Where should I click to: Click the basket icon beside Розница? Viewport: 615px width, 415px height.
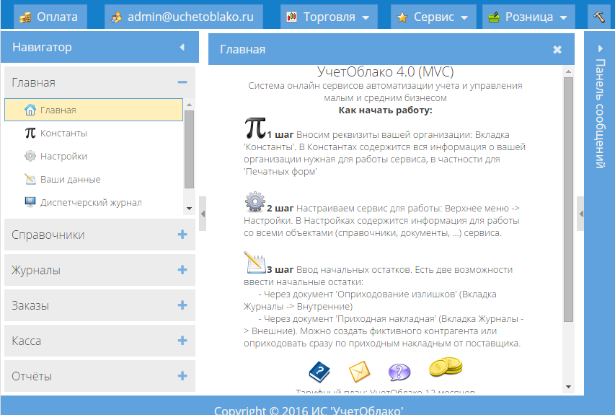494,17
